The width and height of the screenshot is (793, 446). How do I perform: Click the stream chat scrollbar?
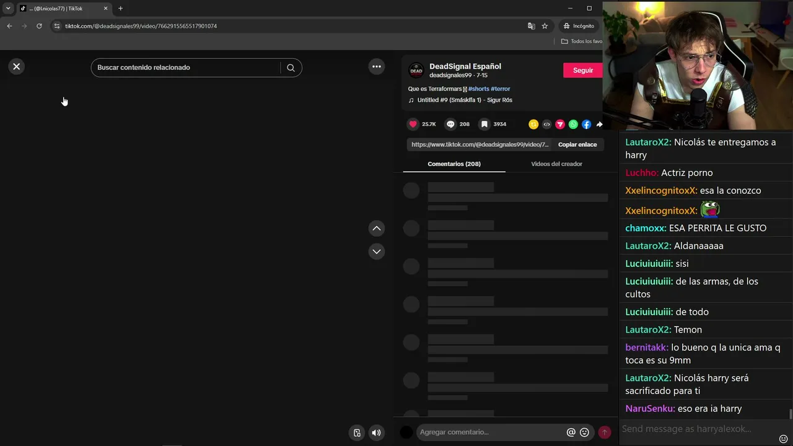[790, 414]
